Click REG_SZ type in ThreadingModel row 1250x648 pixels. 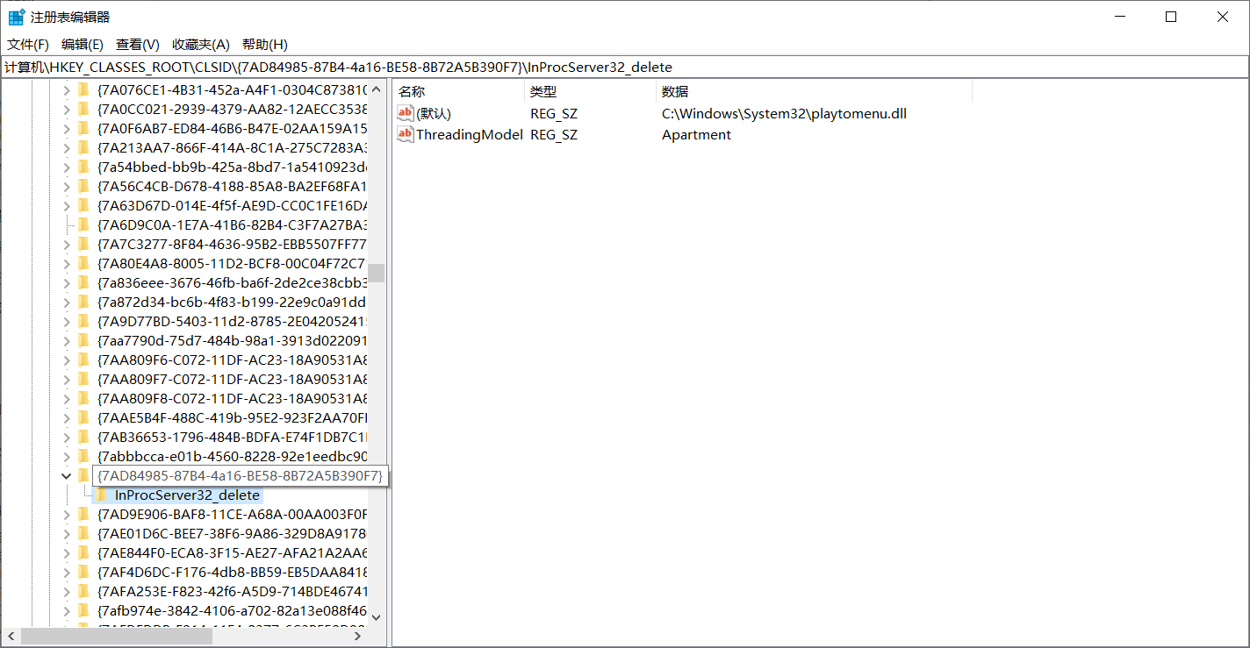[554, 134]
